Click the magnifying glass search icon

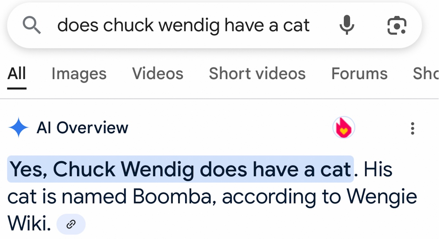[32, 25]
